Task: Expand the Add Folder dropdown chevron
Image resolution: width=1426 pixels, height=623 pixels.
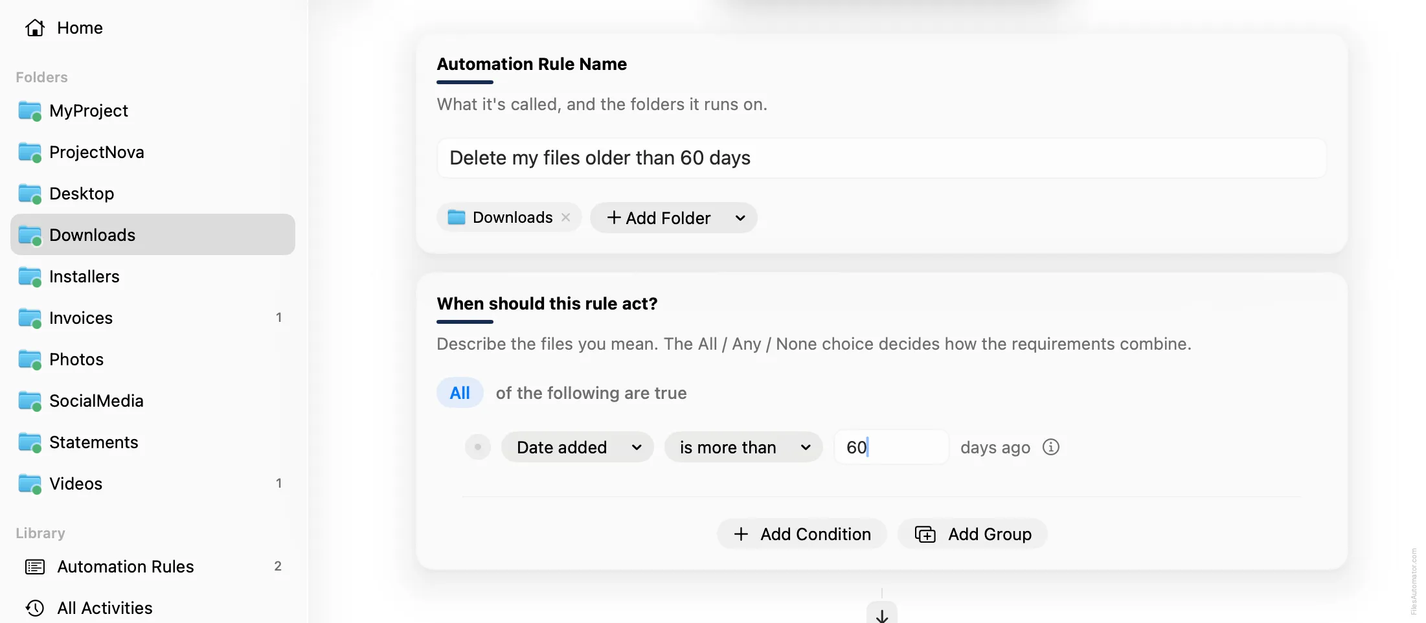Action: tap(740, 218)
